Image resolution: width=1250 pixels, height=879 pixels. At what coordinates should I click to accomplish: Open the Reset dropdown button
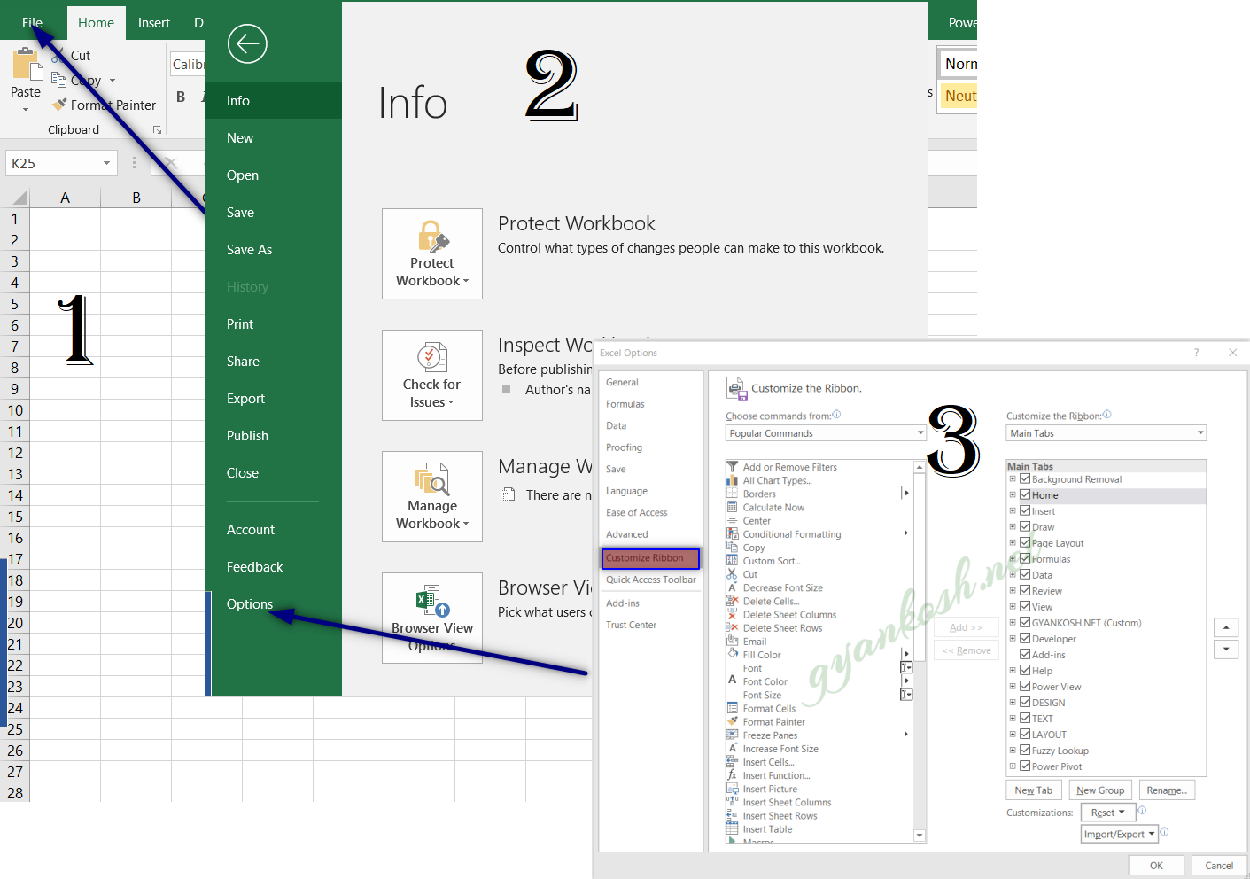point(1108,813)
